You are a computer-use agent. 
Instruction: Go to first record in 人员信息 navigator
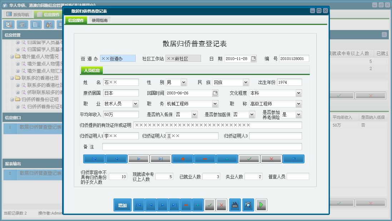click(x=94, y=159)
